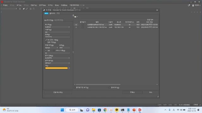Click the port field showing 1521
The width and height of the screenshot is (202, 113).
pyautogui.click(x=64, y=48)
